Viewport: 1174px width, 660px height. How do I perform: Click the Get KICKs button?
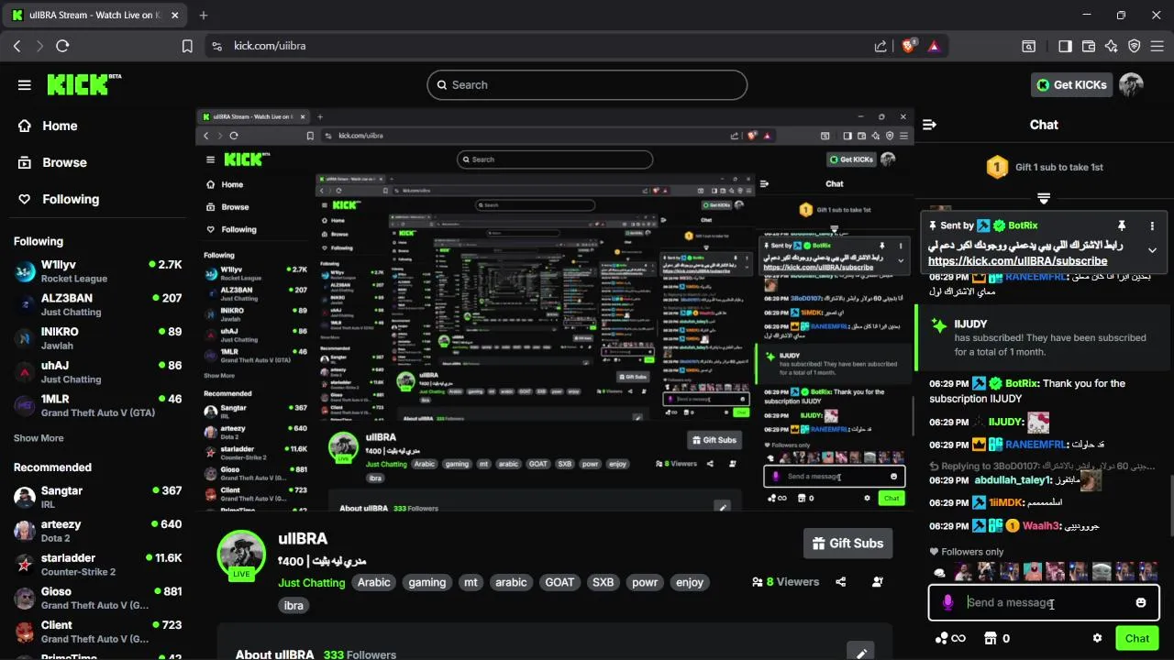[x=1071, y=85]
